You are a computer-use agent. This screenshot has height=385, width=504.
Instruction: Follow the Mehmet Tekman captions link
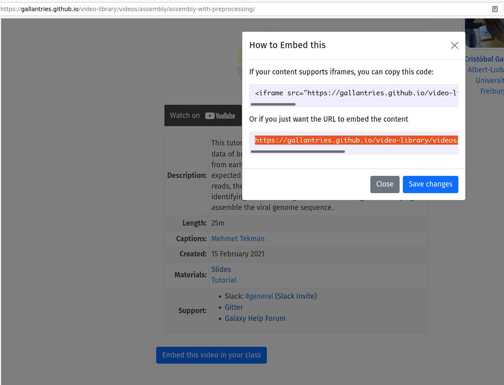(x=238, y=238)
